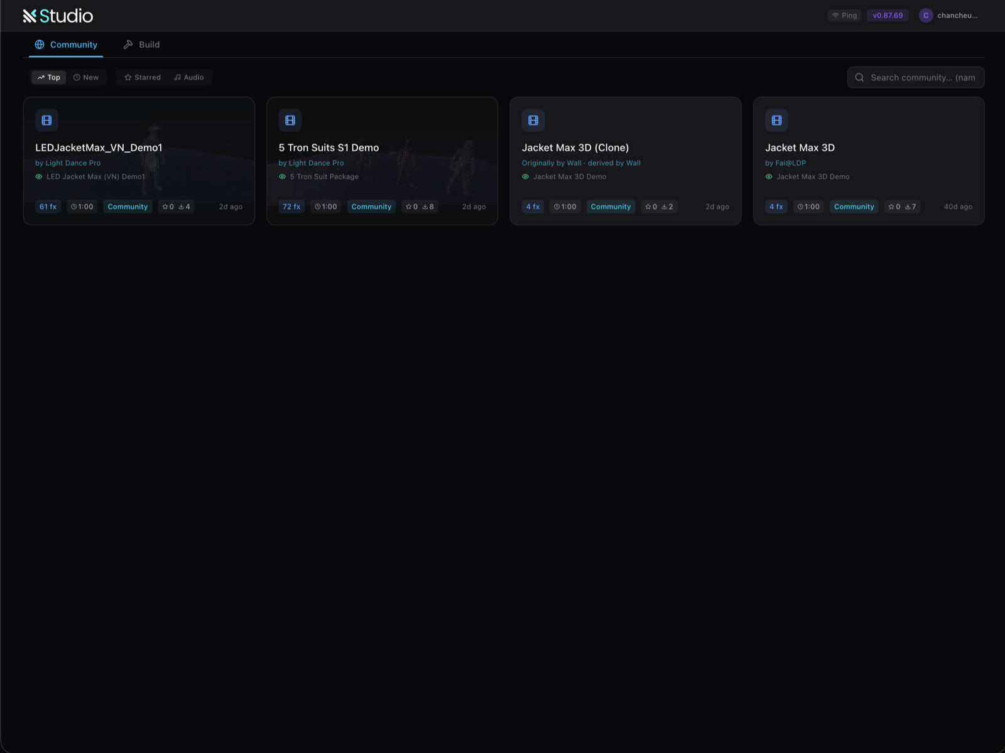Switch to the Build tab
Viewport: 1005px width, 753px height.
click(x=141, y=45)
